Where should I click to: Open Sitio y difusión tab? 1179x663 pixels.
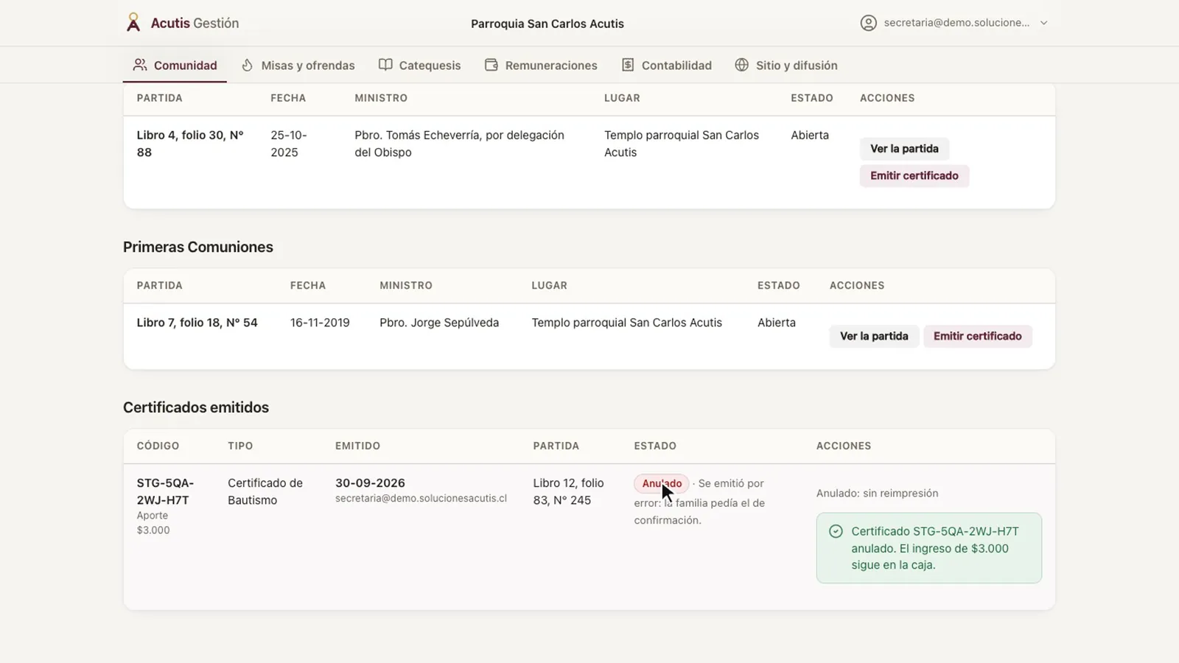point(786,65)
